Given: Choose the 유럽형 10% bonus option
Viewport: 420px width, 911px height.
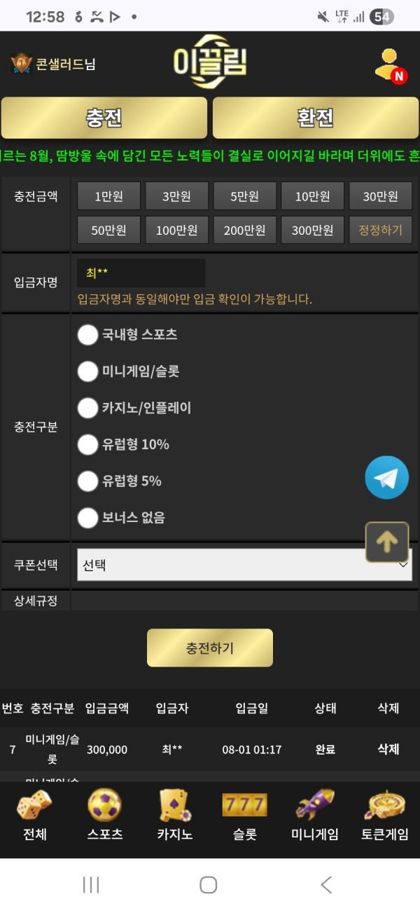Looking at the screenshot, I should (88, 444).
